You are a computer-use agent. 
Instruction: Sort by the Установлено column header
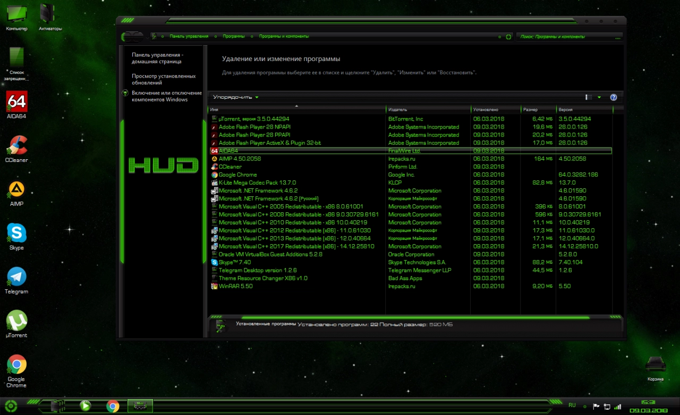click(496, 109)
